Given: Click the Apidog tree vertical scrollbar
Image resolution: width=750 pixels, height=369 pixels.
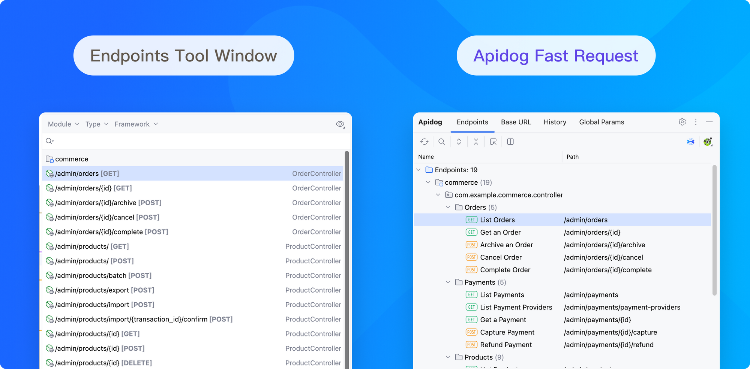Looking at the screenshot, I should tap(714, 230).
